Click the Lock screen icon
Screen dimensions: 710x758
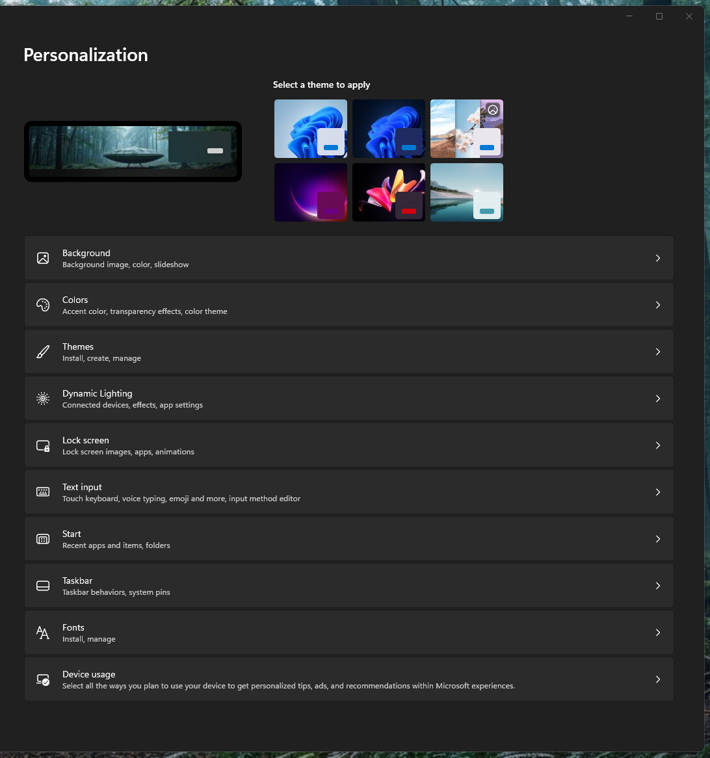(43, 445)
